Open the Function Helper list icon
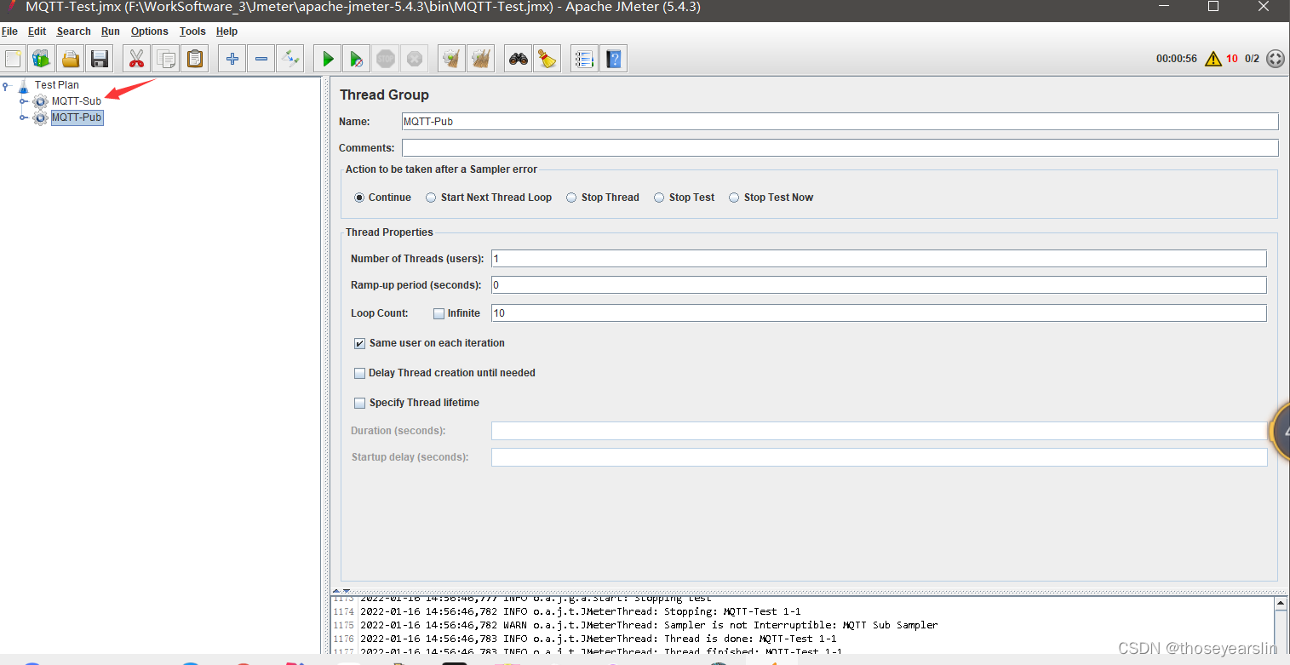 click(x=583, y=59)
